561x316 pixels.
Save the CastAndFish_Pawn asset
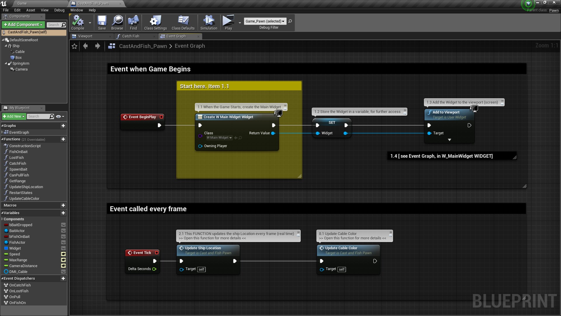(x=102, y=23)
